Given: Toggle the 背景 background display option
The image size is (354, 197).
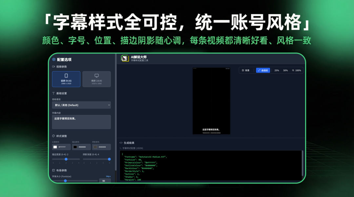Looking at the screenshot, I should (x=246, y=70).
